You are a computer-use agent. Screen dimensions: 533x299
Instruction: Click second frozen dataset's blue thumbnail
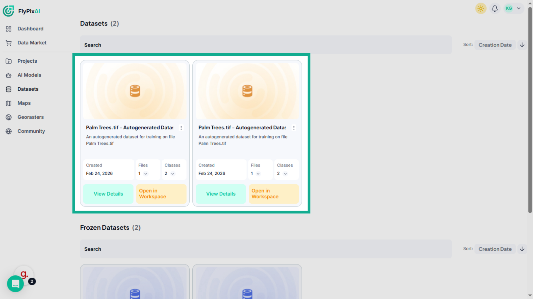pyautogui.click(x=247, y=283)
